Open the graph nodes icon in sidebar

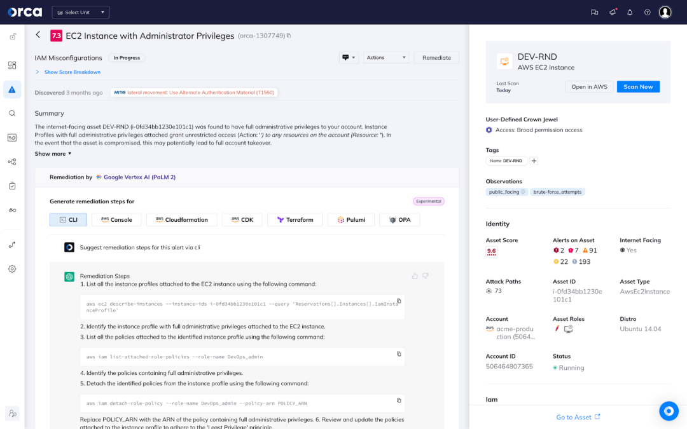12,161
